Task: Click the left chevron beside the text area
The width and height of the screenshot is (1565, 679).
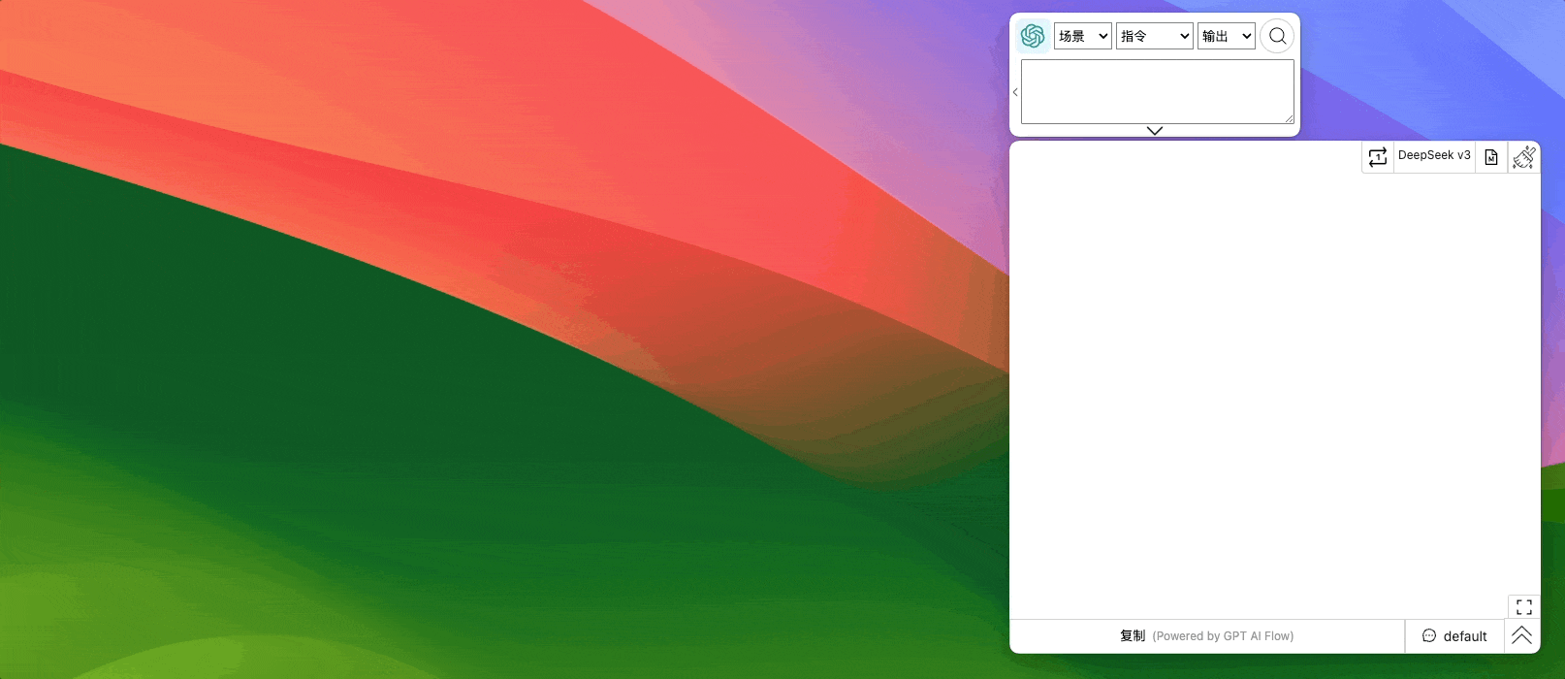Action: (1015, 92)
